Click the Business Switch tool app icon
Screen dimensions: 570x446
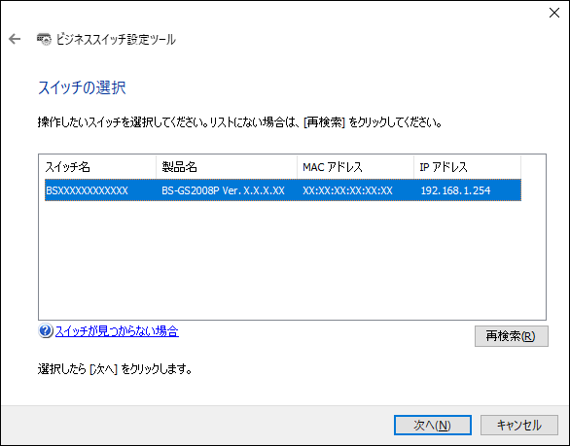pyautogui.click(x=44, y=39)
